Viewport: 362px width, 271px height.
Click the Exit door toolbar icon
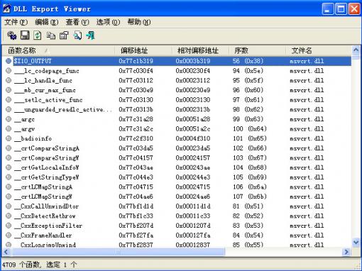pyautogui.click(x=90, y=35)
